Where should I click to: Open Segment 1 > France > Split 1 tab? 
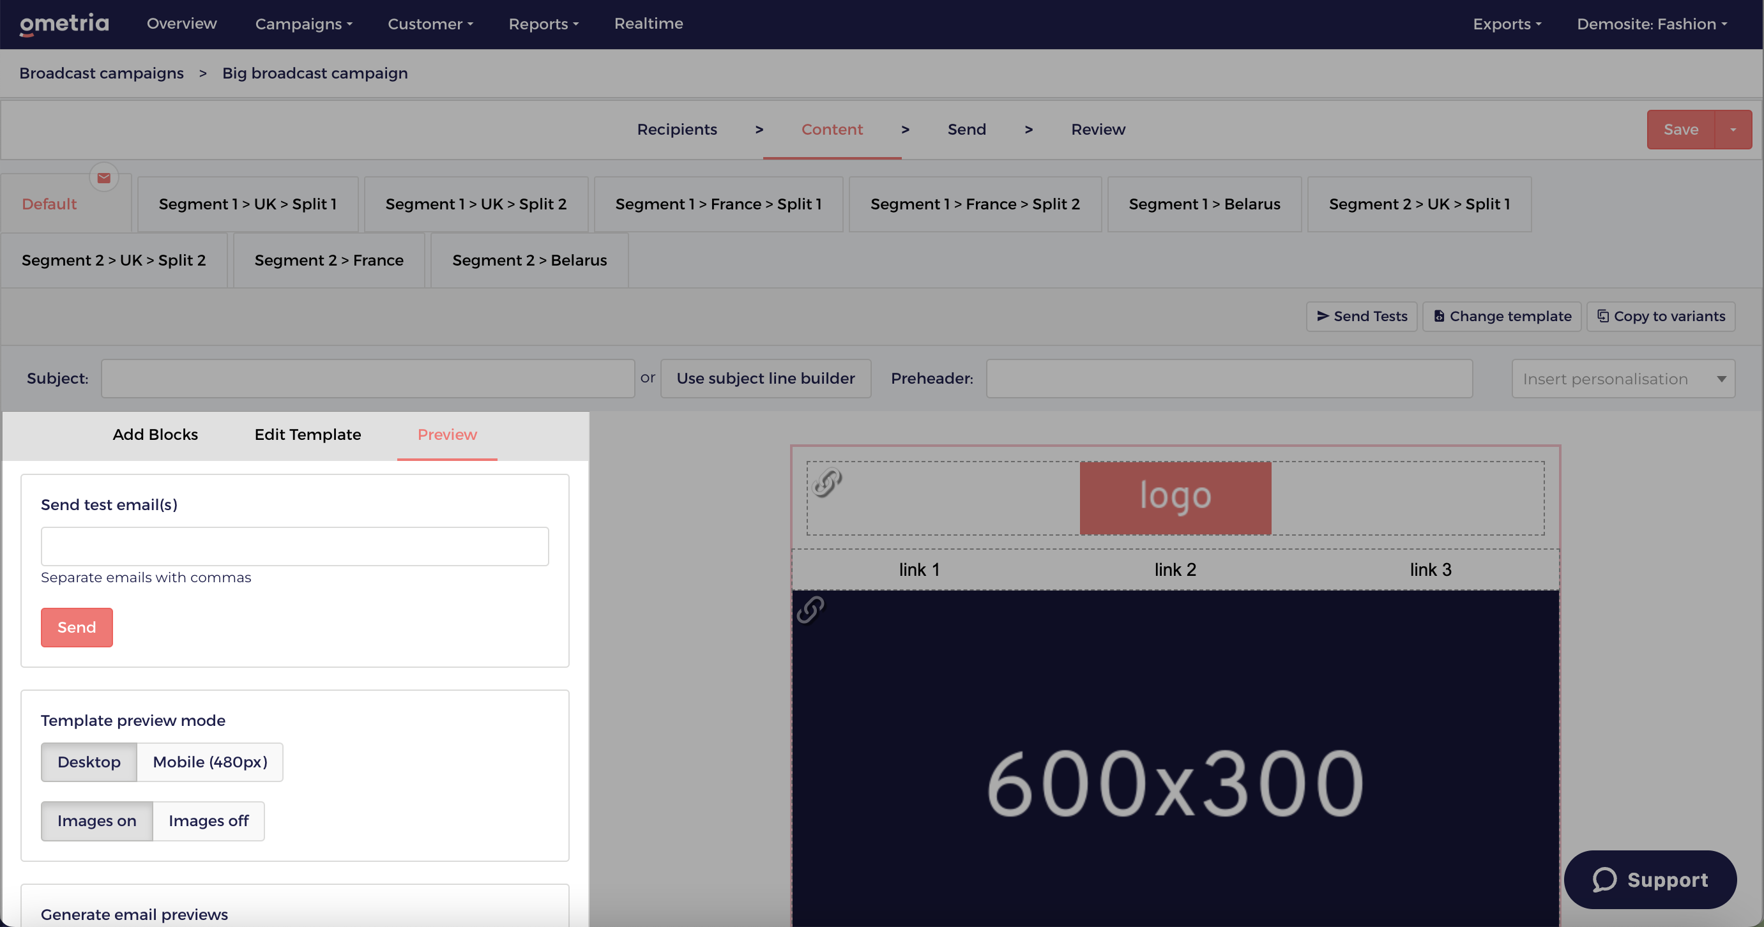719,204
